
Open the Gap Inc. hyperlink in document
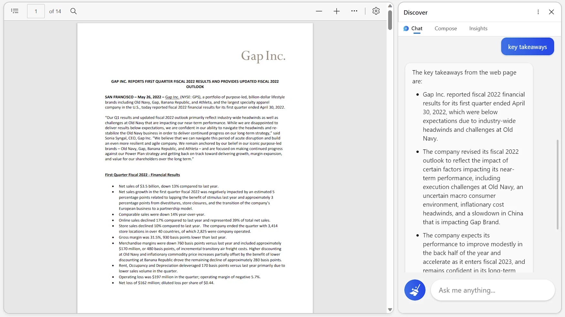(x=172, y=97)
